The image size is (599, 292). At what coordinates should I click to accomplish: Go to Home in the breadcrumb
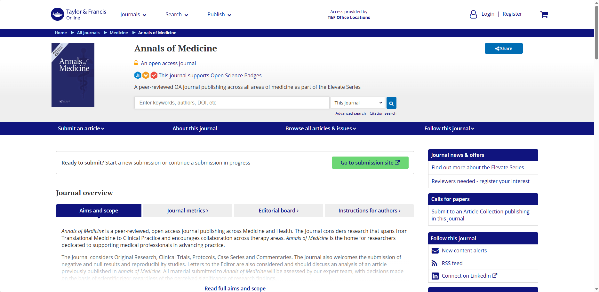tap(61, 33)
